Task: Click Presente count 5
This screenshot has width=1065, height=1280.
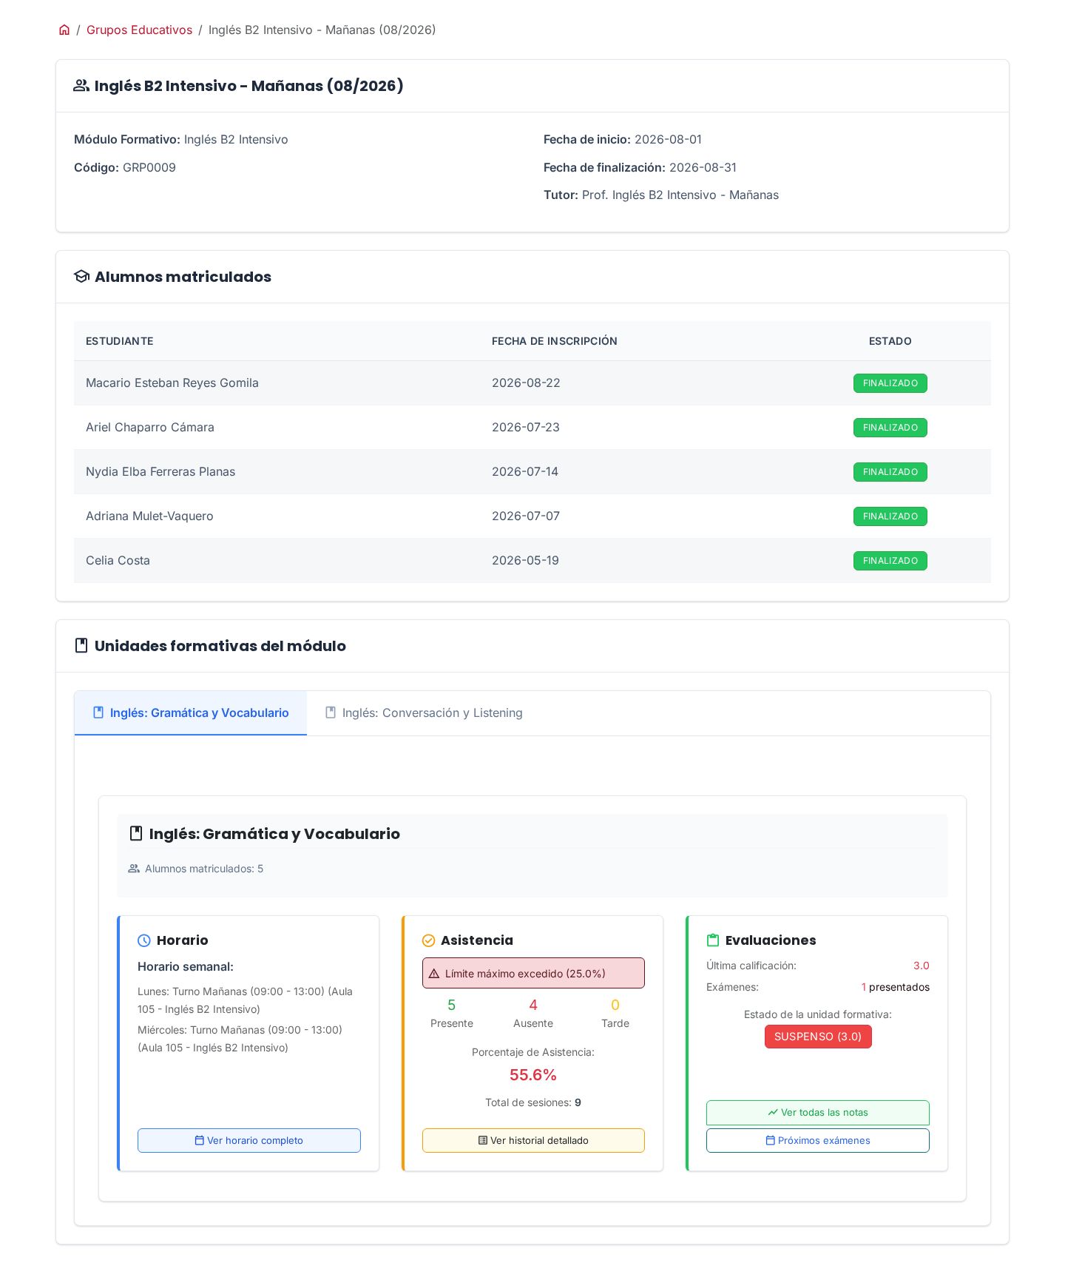Action: 452,1005
